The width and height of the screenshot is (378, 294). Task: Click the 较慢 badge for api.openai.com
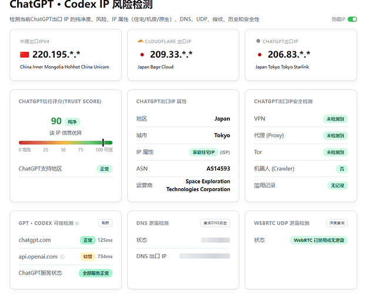(x=88, y=256)
